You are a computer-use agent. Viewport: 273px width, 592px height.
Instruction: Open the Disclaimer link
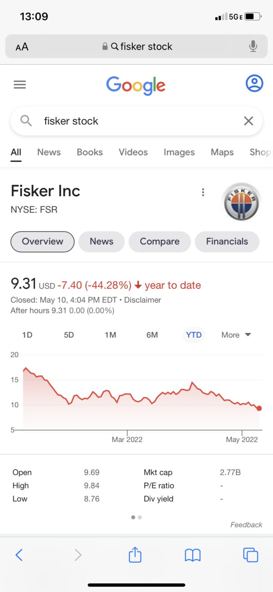tap(143, 300)
